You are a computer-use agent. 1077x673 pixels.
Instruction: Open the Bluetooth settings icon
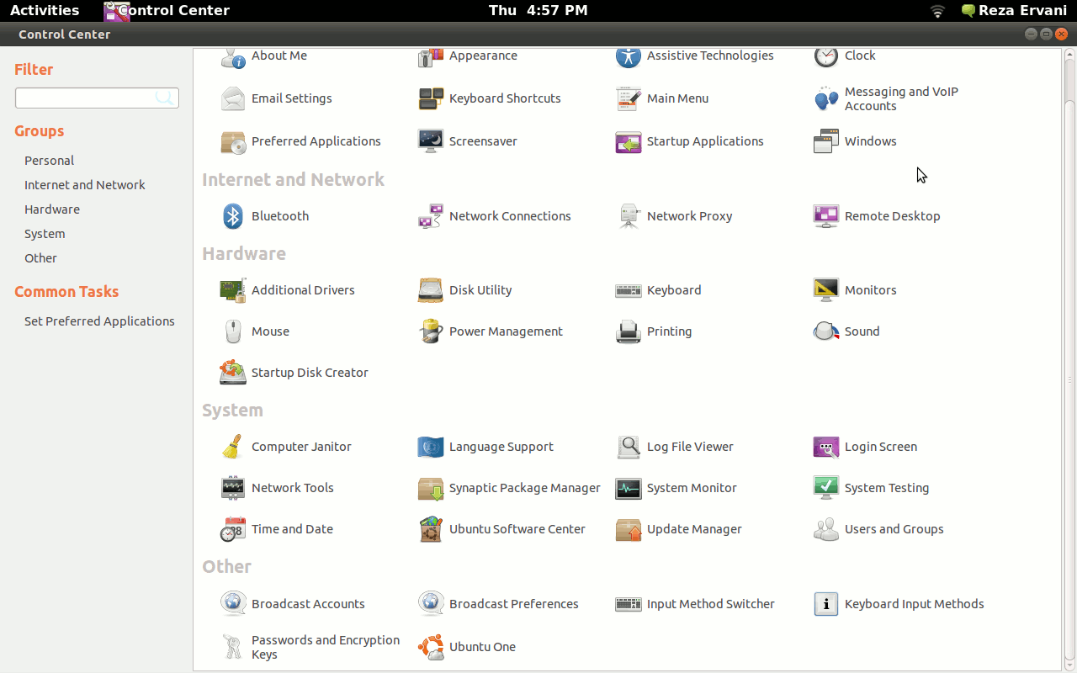coord(233,216)
